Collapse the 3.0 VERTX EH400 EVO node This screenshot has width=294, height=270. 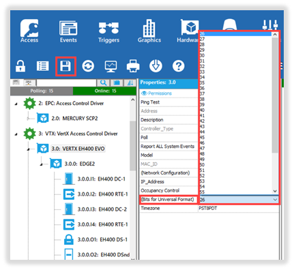[29, 149]
